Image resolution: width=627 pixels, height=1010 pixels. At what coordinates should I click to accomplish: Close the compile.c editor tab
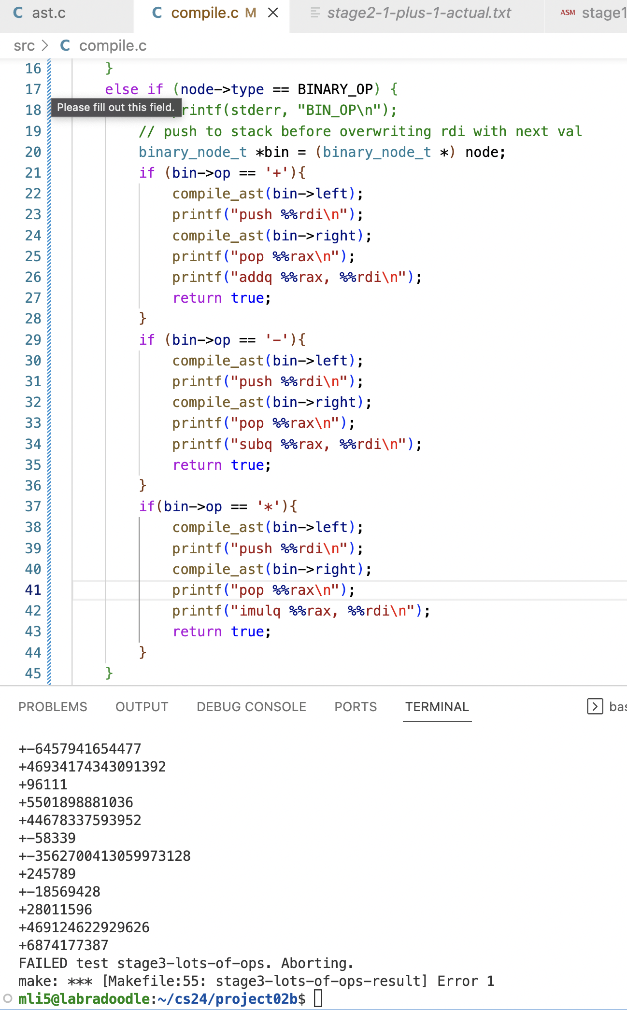click(x=273, y=13)
